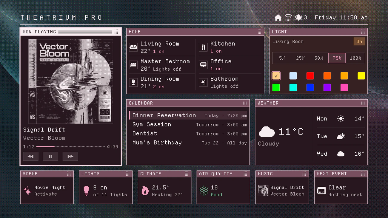Open notifications bell with 3 alerts
This screenshot has width=388, height=218.
click(301, 17)
